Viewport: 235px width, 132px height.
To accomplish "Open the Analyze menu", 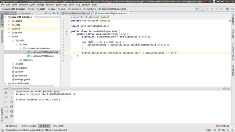I will tap(40, 5).
